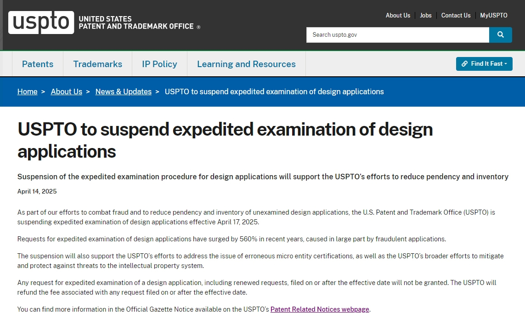Screen dimensions: 525x325
Task: Open the Patents menu
Action: coord(38,64)
